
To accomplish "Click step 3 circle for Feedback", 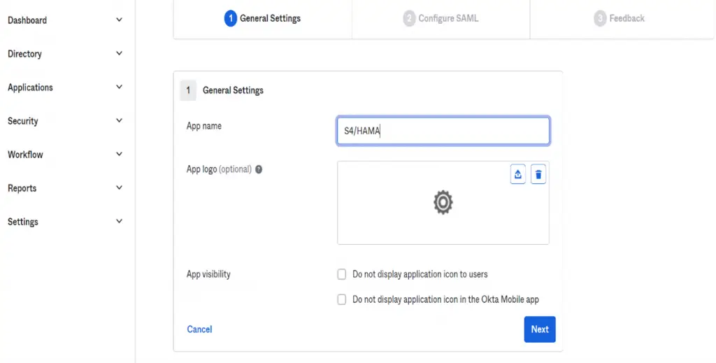I will (600, 18).
